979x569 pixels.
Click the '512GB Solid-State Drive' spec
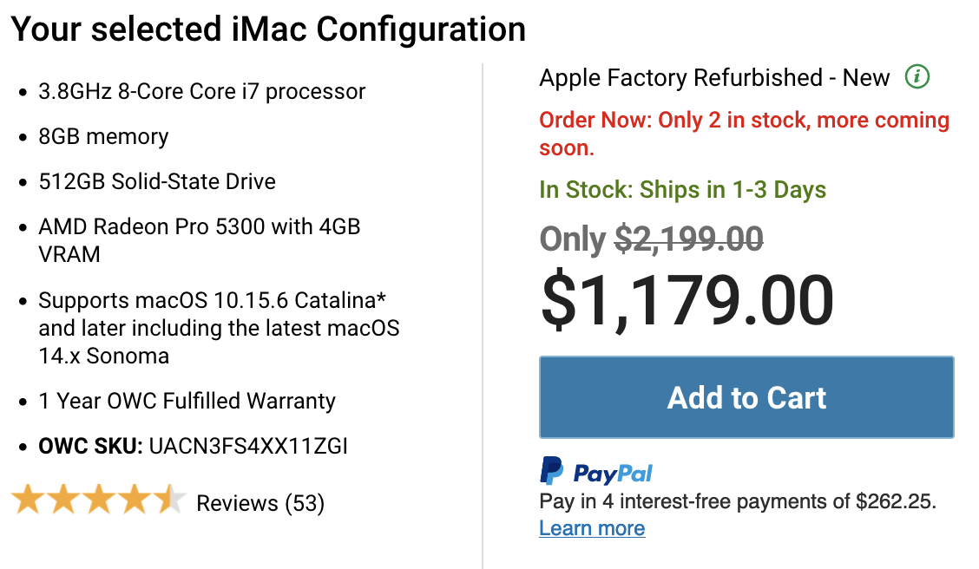click(x=157, y=181)
